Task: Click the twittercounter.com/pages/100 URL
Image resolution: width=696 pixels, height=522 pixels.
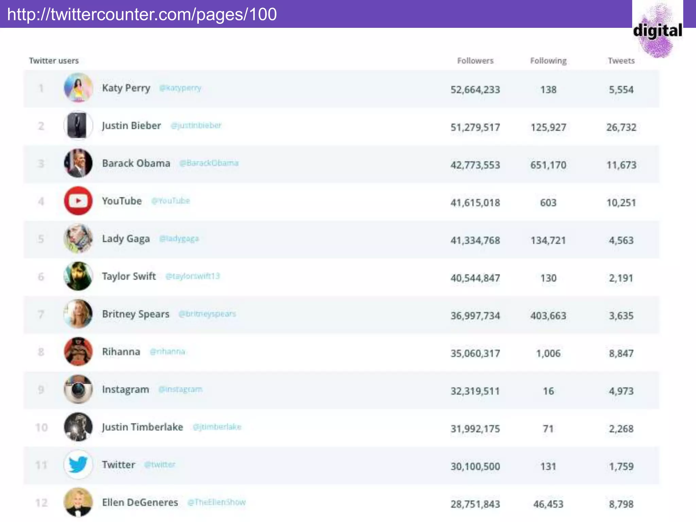Action: point(142,14)
